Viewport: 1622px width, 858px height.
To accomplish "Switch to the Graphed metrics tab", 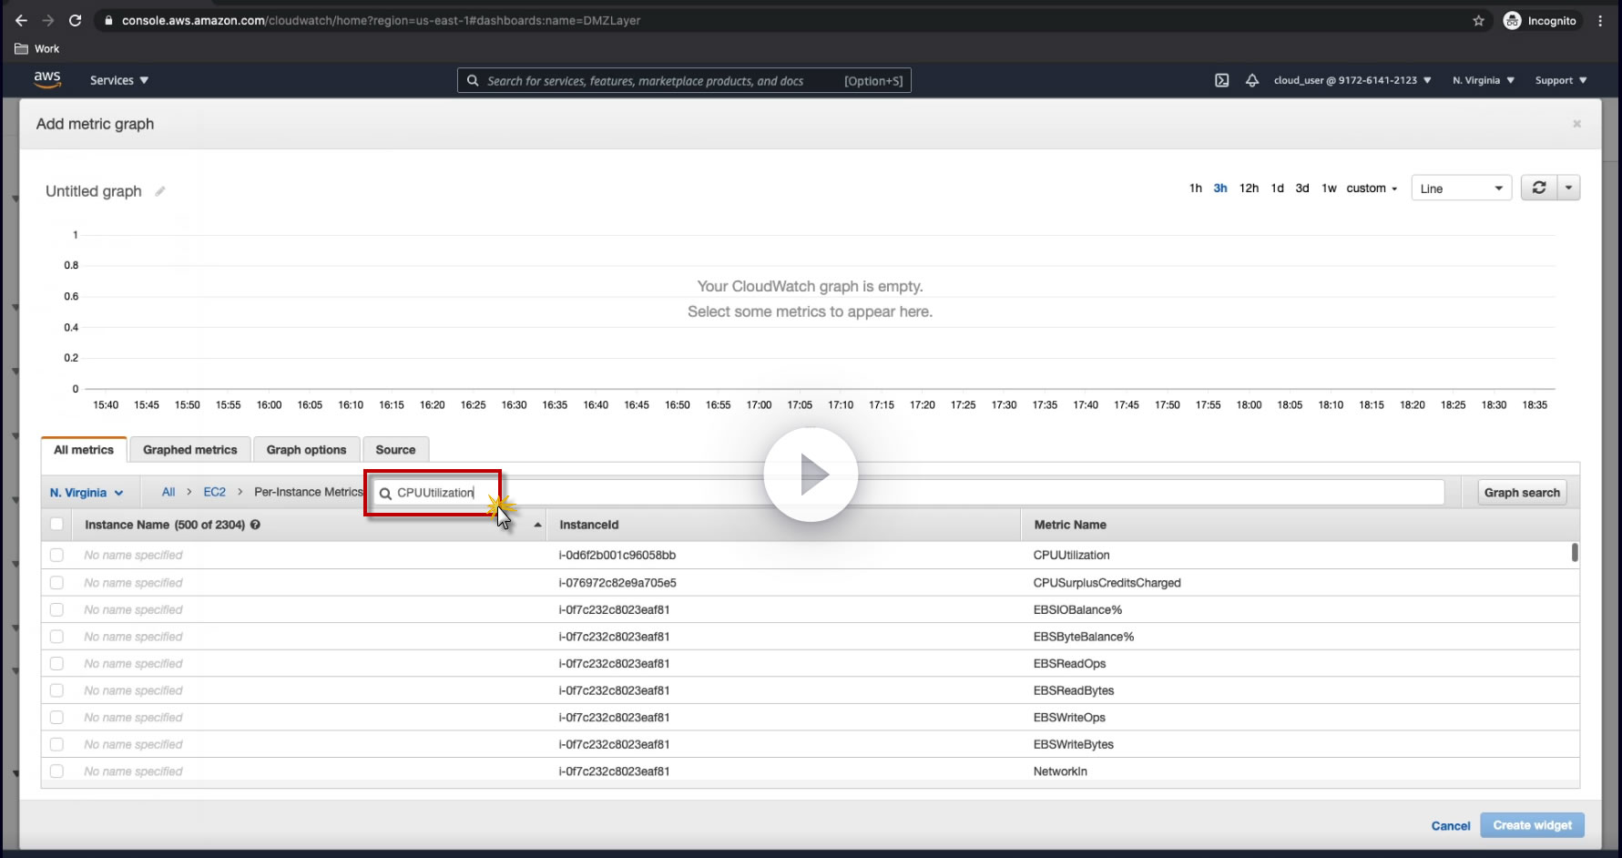I will [189, 450].
